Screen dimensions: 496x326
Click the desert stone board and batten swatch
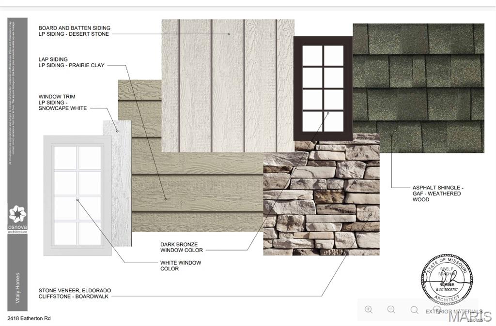[x=228, y=86]
